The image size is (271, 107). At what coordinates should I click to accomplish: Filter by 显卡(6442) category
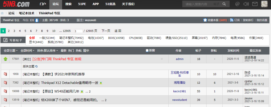pos(36,42)
